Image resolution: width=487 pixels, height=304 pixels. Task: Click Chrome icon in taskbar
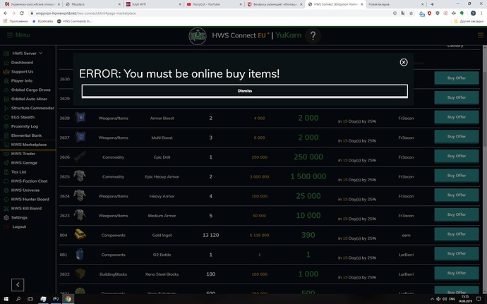point(68,299)
